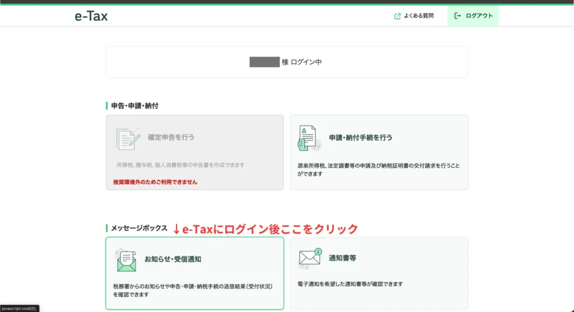
Task: Click the red 推奨環境外のためご利用できません notice
Action: [155, 182]
